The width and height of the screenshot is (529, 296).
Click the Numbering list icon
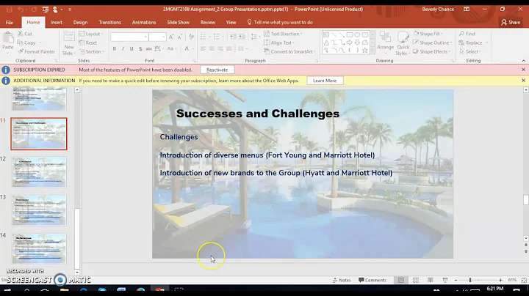tap(216, 37)
